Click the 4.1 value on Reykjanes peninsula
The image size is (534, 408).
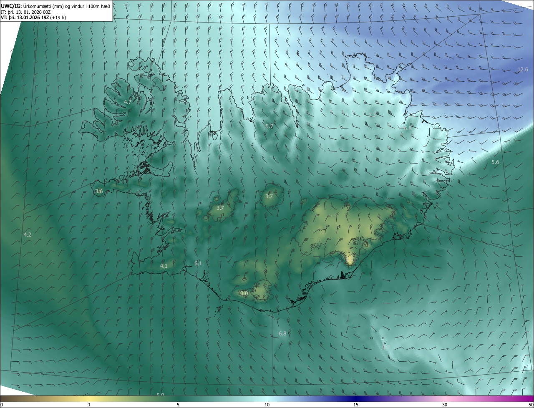point(164,266)
